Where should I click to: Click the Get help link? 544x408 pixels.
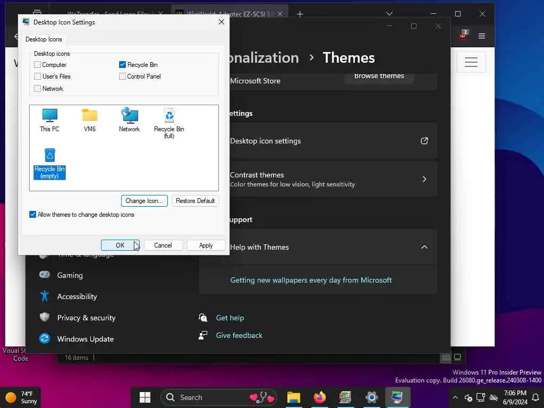(229, 318)
